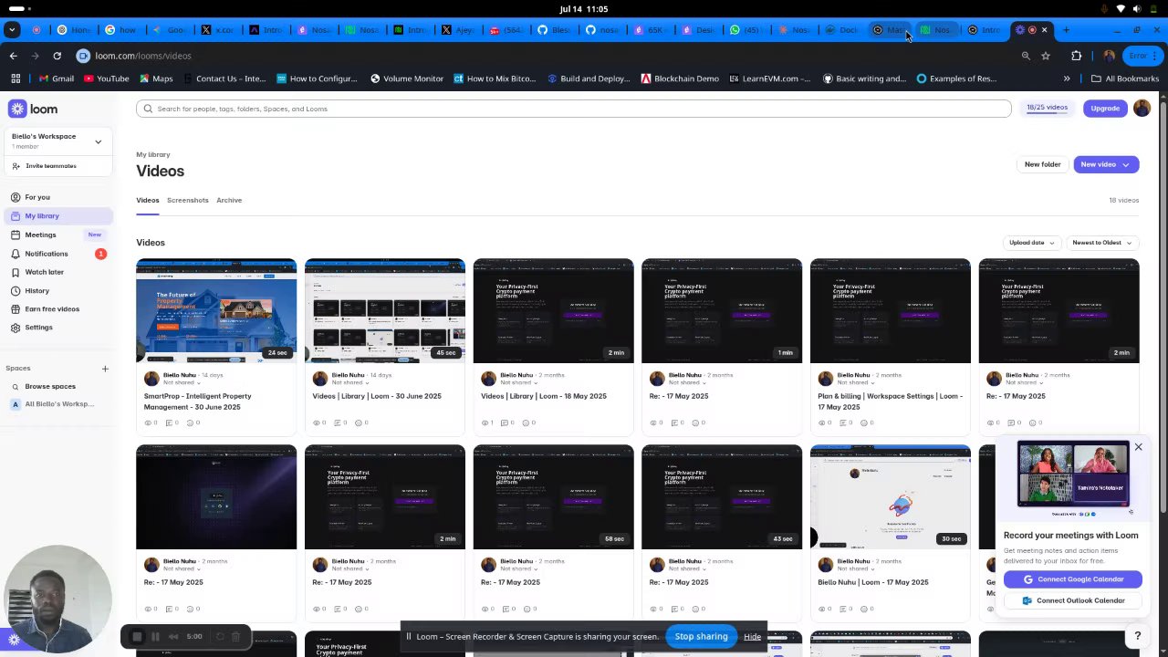Bookmark this page with star icon
Viewport: 1168px width, 657px height.
[1046, 56]
